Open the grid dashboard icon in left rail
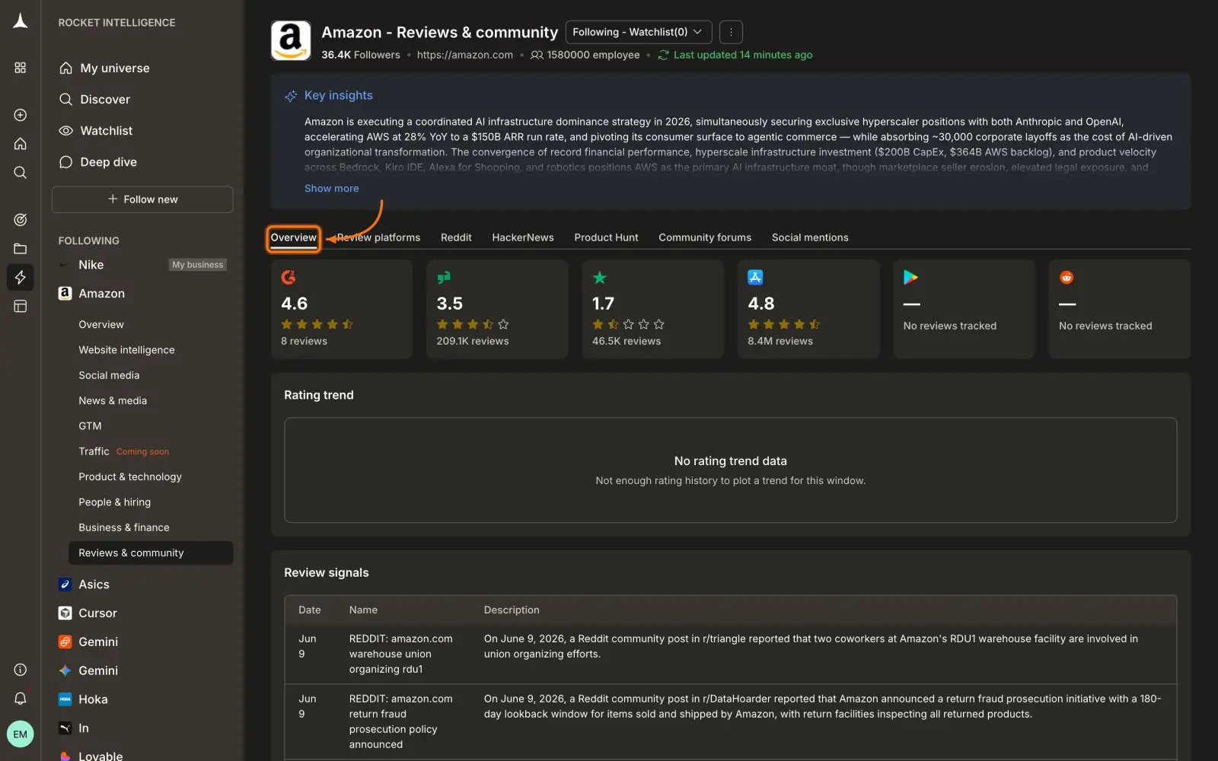 21,68
